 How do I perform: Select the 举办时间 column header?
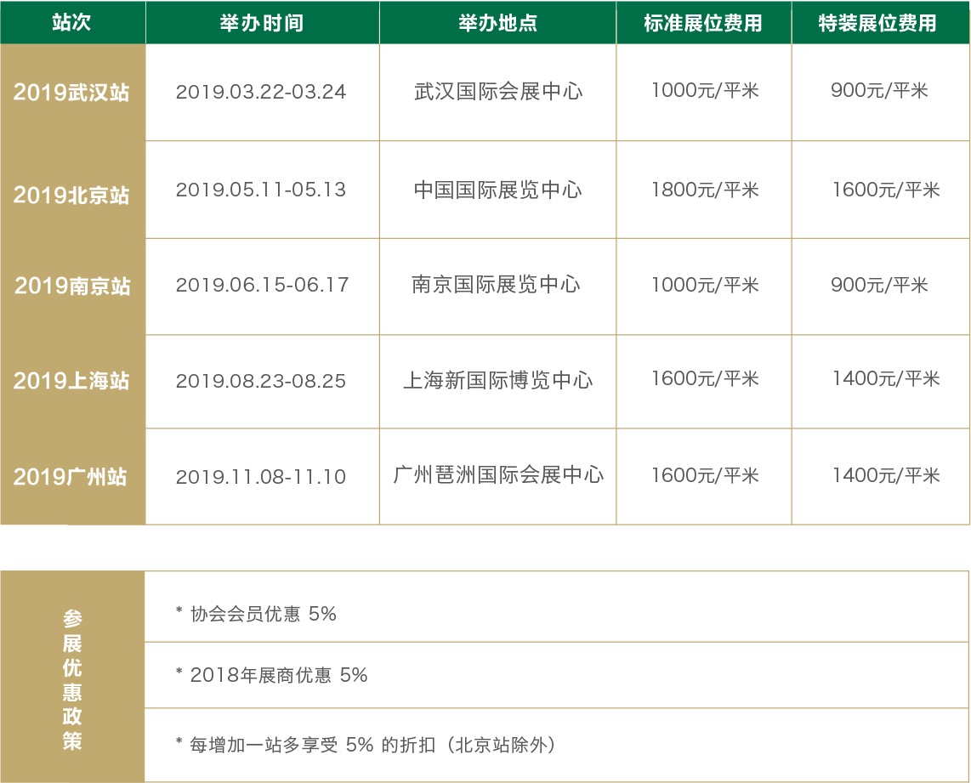pyautogui.click(x=261, y=23)
